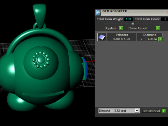Screen dimensions: 168x126
Task: Select the pendant bail loop in the viewport
Action: 39,16
